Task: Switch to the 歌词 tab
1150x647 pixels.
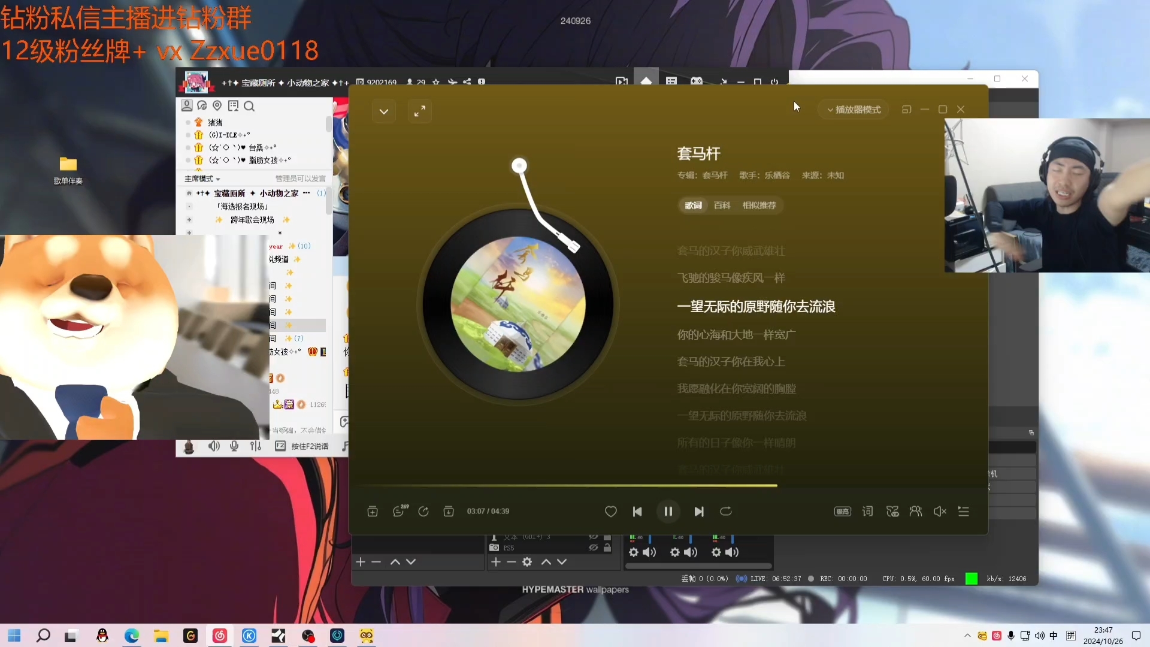Action: pos(693,205)
